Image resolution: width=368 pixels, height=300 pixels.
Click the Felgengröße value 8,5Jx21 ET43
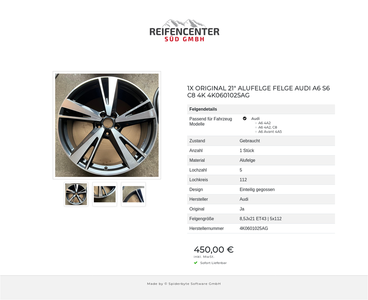(x=253, y=219)
